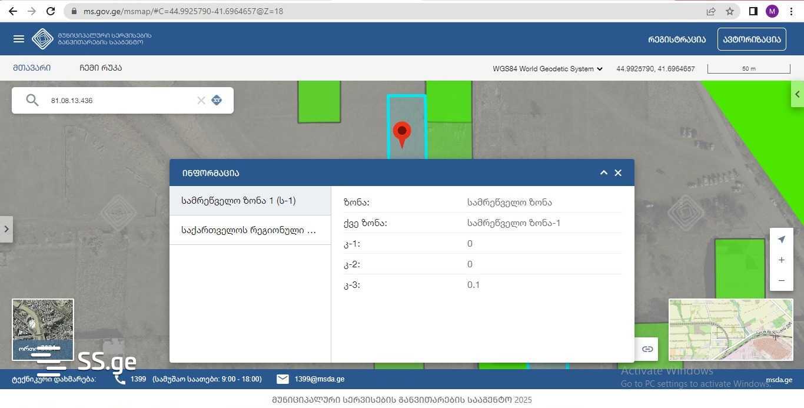Click the site lock icon in address bar
This screenshot has width=804, height=408.
pos(74,11)
